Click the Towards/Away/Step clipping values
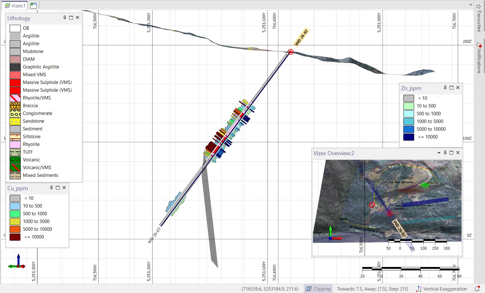Screen dimensions: 485x293 (372, 289)
